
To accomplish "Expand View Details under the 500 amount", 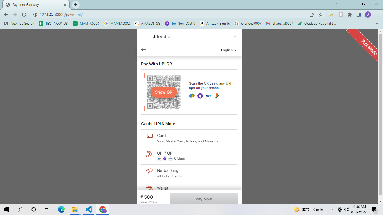I will [x=148, y=202].
